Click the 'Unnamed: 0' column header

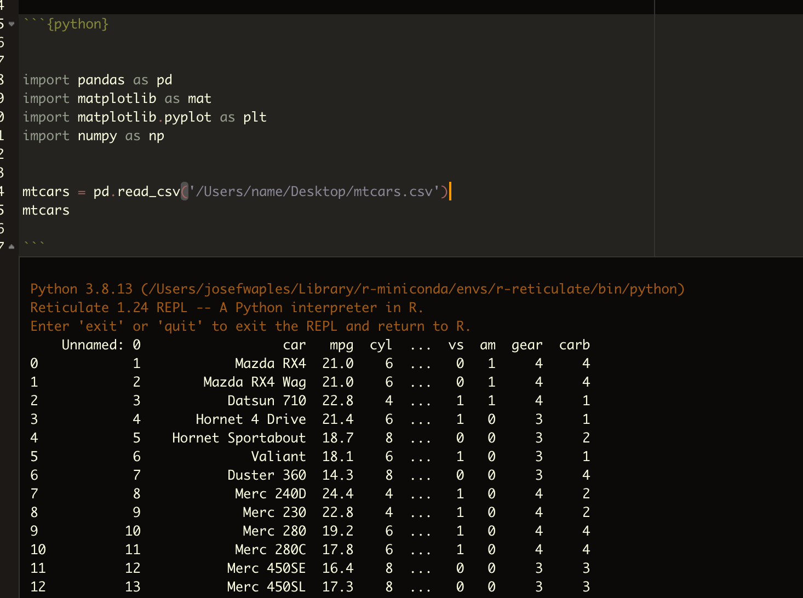click(101, 345)
